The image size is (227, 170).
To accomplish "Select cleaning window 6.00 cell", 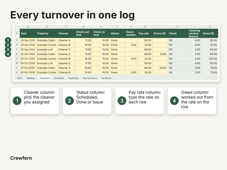I will (195, 45).
